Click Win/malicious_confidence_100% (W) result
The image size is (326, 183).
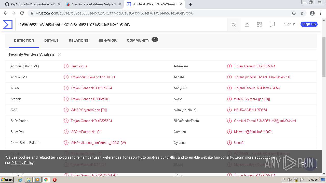pos(98,143)
